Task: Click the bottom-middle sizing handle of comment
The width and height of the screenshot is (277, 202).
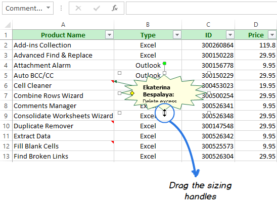Action: coord(164,113)
